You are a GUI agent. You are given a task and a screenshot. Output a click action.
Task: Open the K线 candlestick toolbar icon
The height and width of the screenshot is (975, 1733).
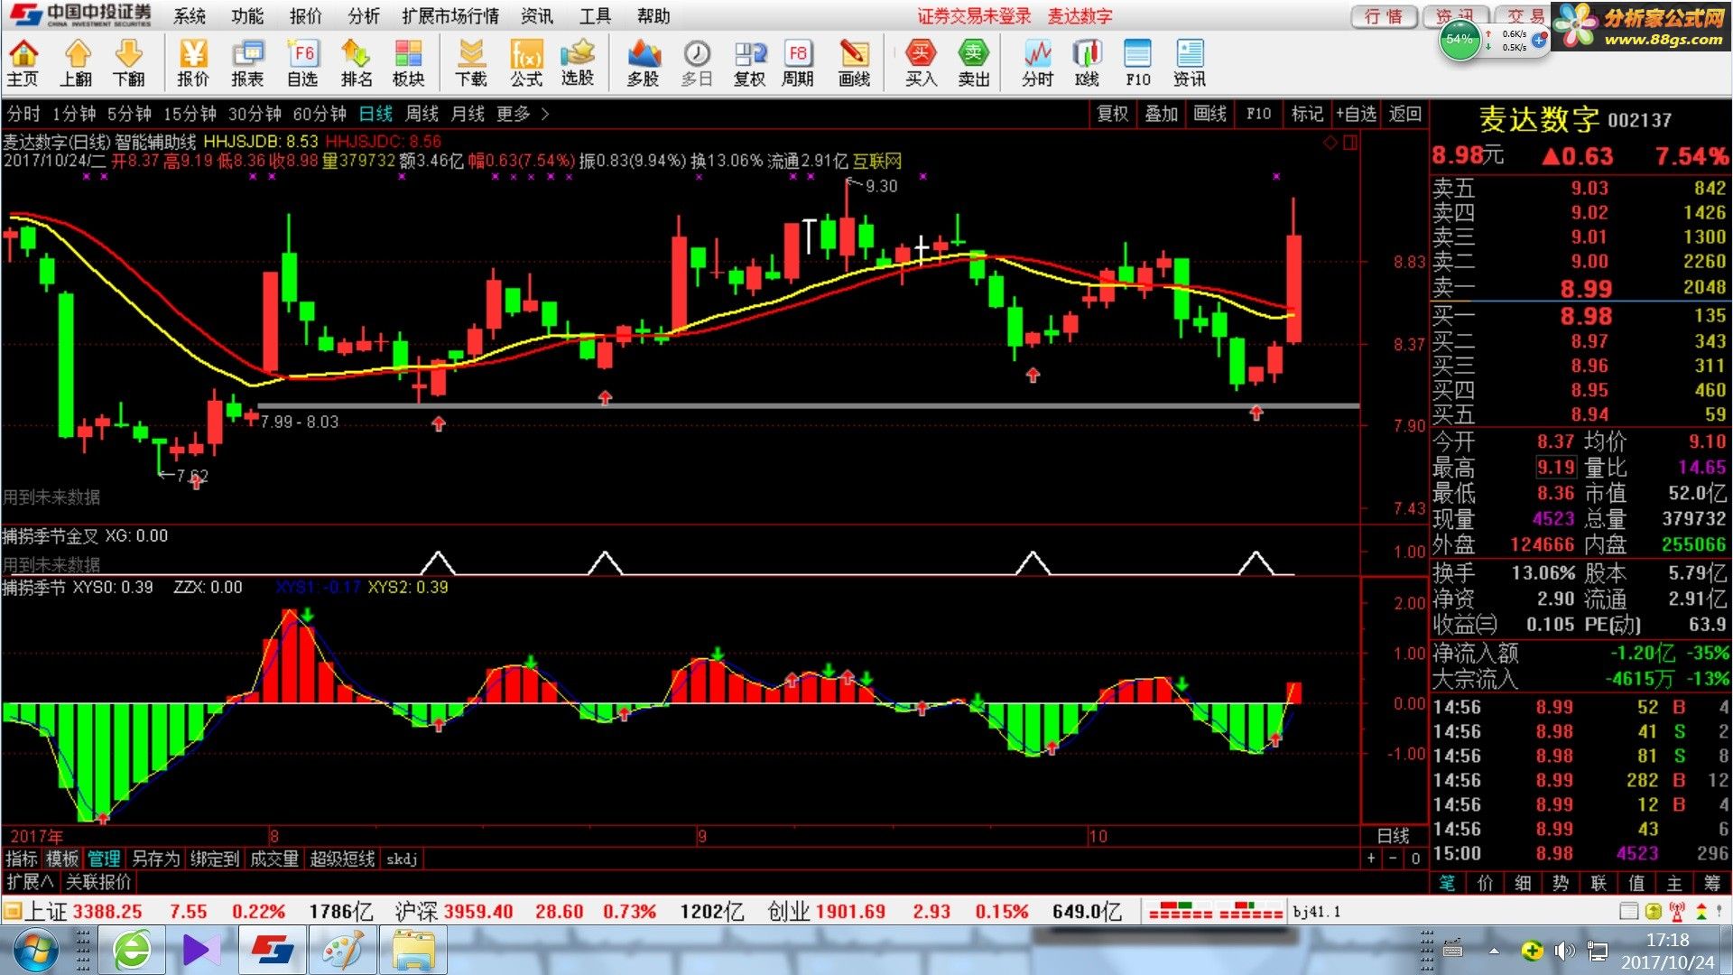[1087, 63]
